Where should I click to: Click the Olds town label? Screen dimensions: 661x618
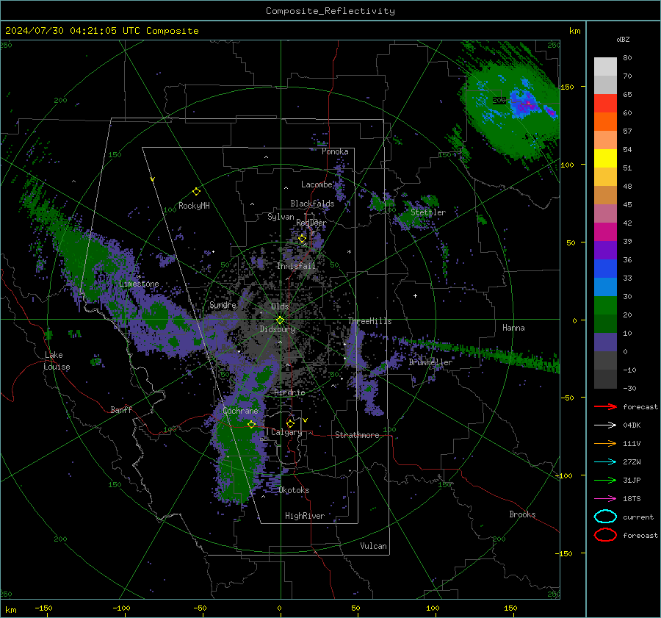(x=280, y=306)
